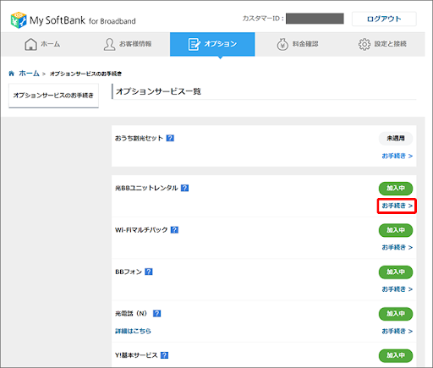Open the 詳細はこちら link

click(133, 331)
